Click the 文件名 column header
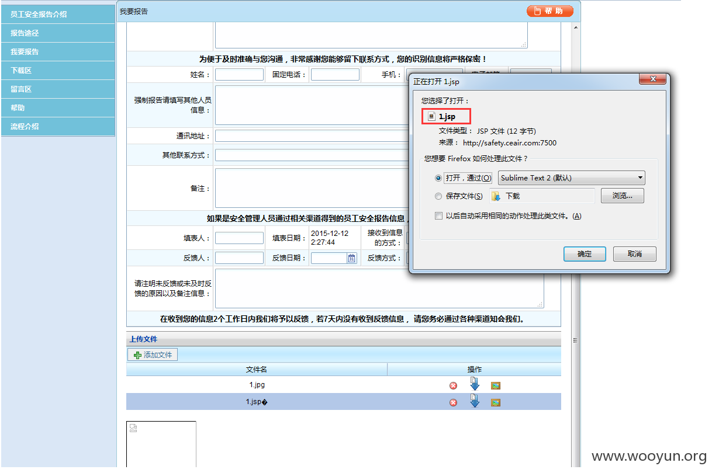The width and height of the screenshot is (712, 473). (x=257, y=370)
